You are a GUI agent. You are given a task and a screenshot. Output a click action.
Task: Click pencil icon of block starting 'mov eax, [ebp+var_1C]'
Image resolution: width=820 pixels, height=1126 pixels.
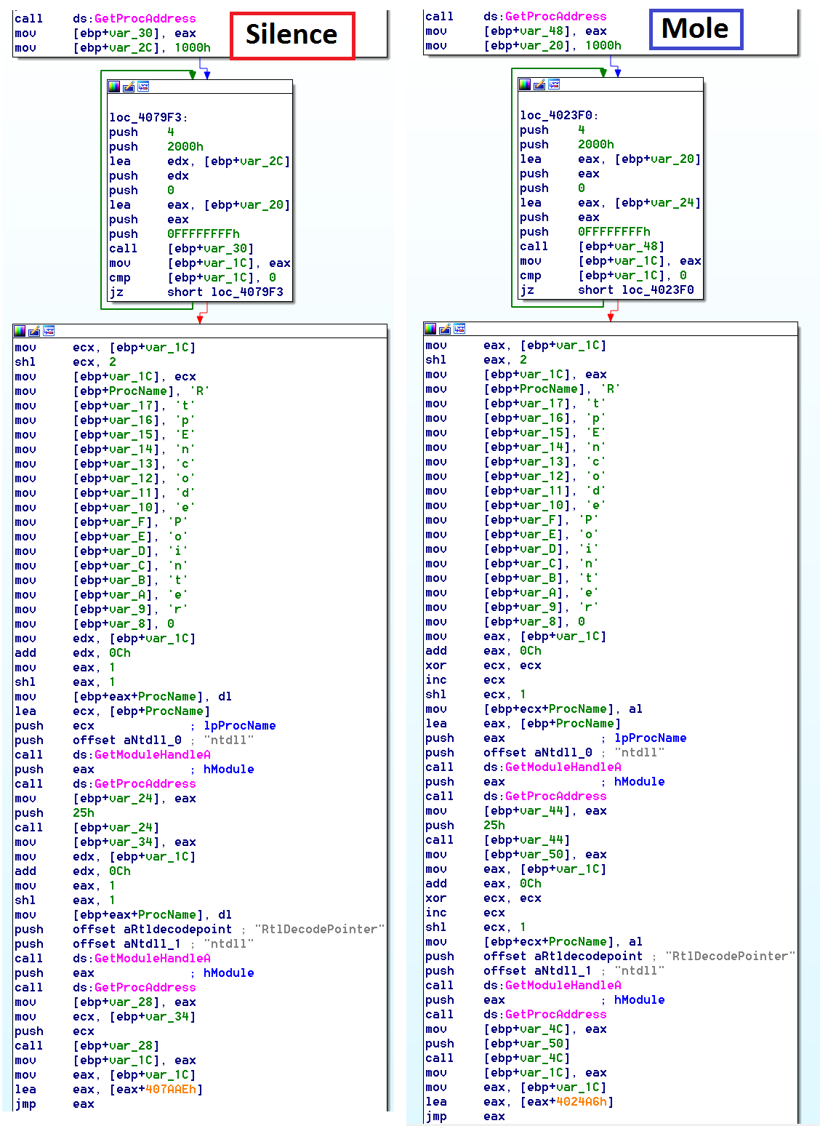click(445, 329)
